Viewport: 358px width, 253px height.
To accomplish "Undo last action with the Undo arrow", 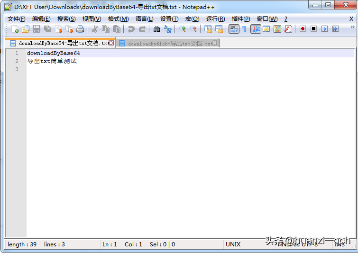I will (x=131, y=29).
